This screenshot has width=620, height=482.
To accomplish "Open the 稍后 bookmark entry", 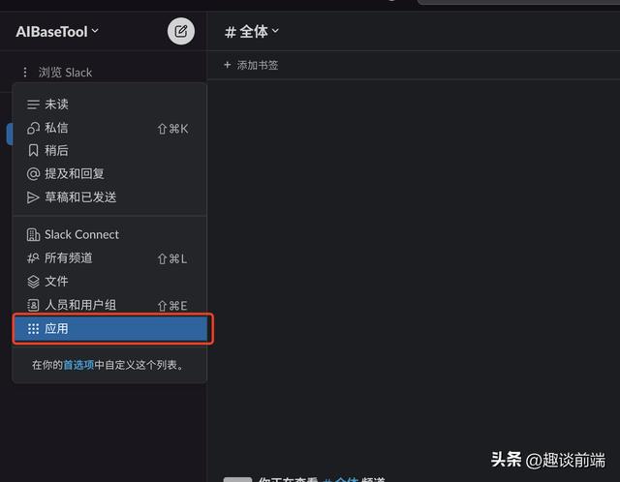I will 56,151.
